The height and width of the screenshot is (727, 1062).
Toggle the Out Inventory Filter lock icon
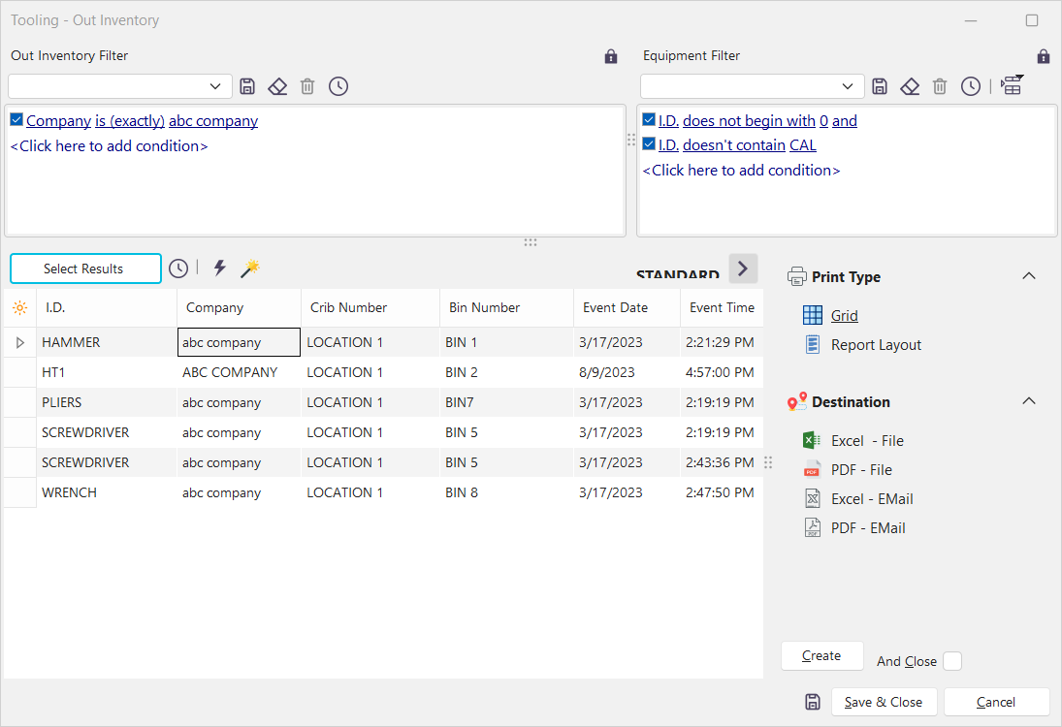click(611, 56)
